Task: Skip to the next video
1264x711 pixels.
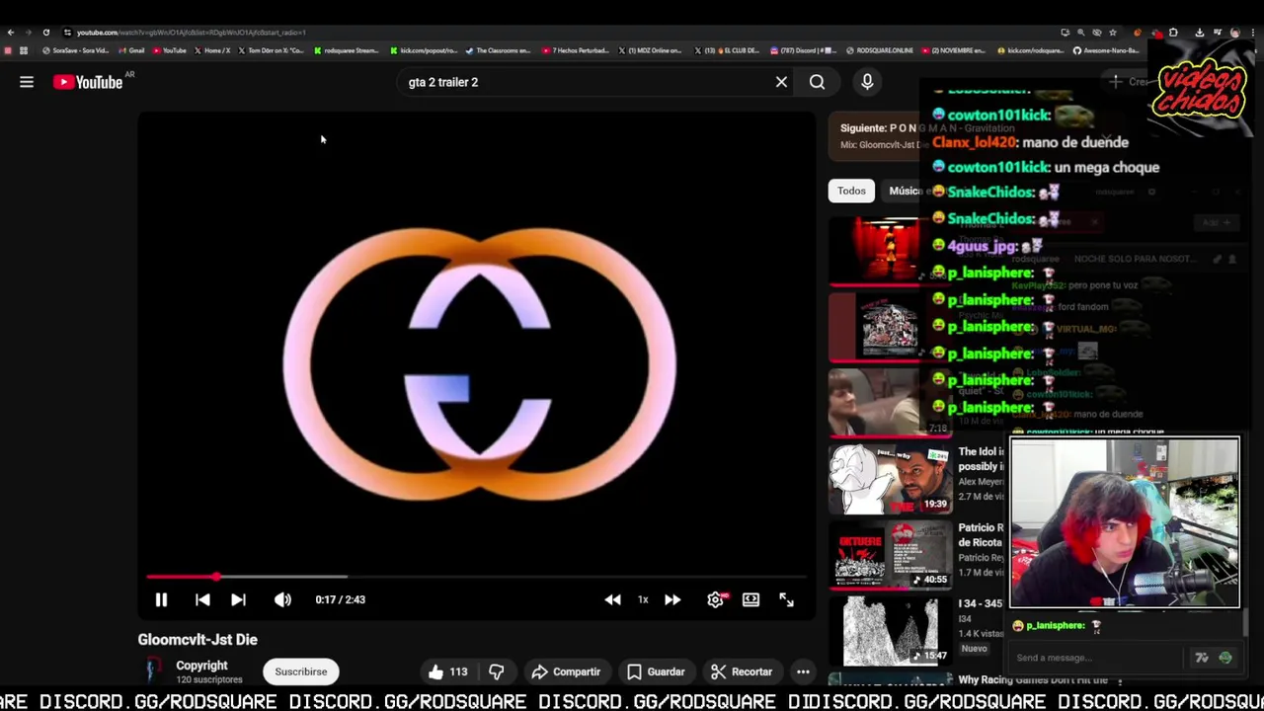Action: click(x=238, y=599)
